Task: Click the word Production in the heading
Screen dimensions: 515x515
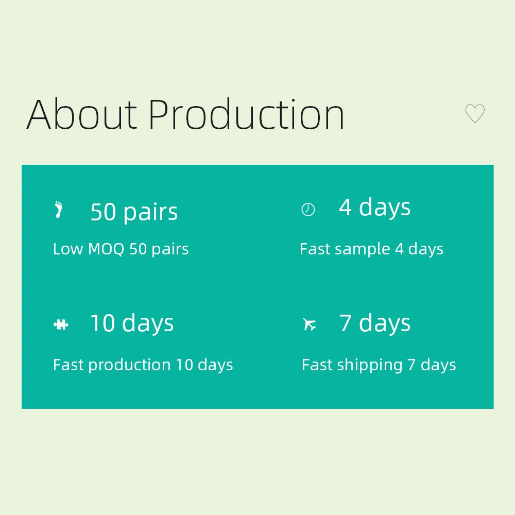Action: coord(246,114)
